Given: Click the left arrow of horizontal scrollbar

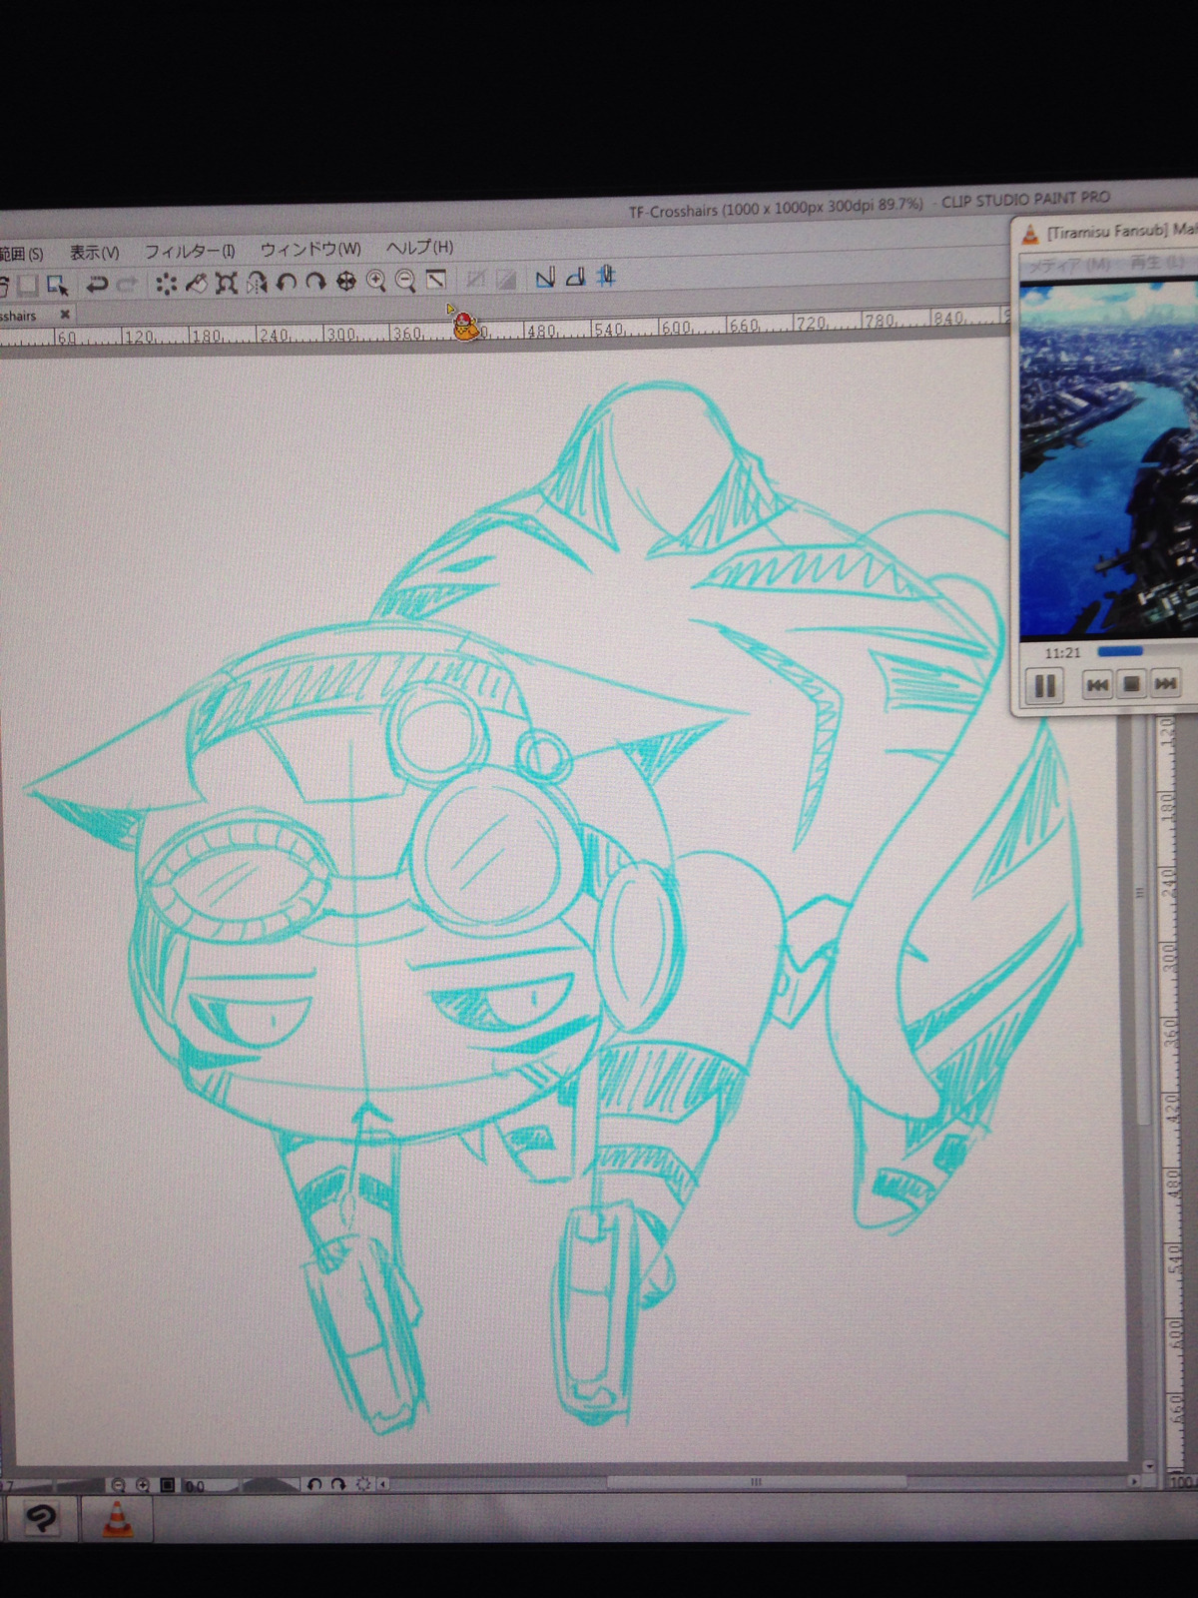Looking at the screenshot, I should [383, 1484].
